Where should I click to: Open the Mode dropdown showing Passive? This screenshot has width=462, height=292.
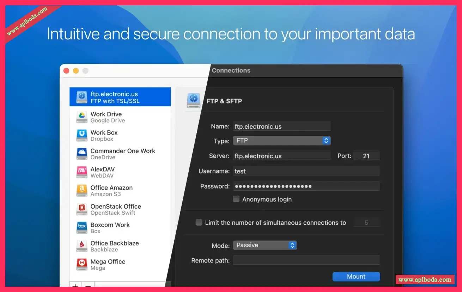pos(265,245)
